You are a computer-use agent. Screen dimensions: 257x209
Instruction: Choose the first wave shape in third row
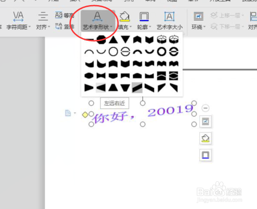pos(138,63)
